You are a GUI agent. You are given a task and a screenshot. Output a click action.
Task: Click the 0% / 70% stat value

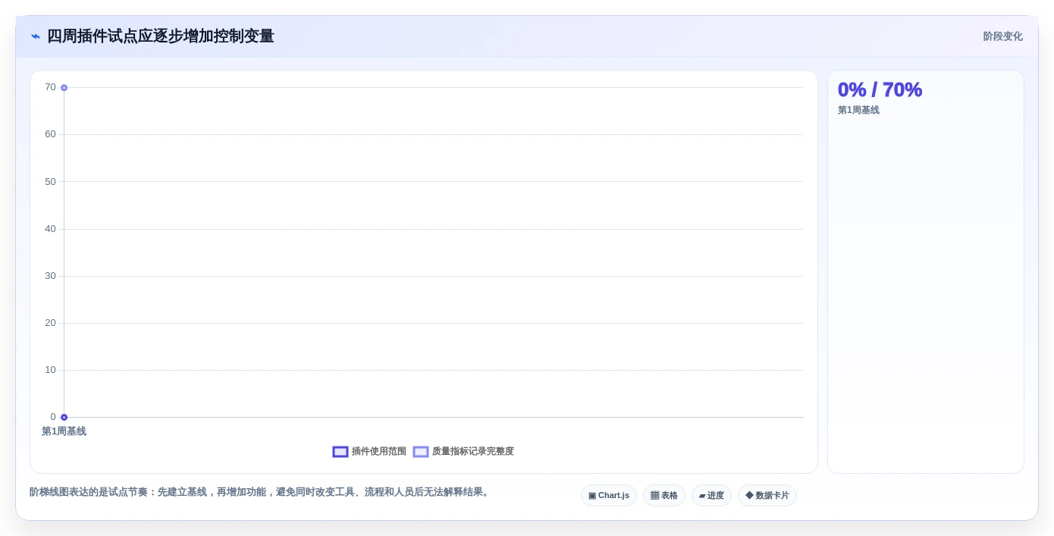point(880,89)
